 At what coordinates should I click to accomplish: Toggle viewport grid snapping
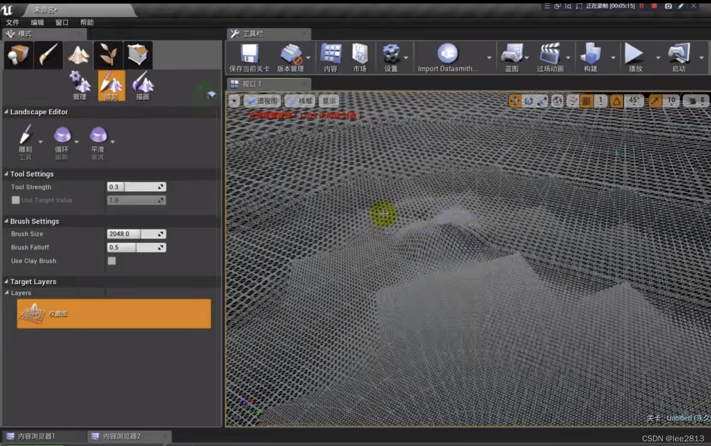586,101
